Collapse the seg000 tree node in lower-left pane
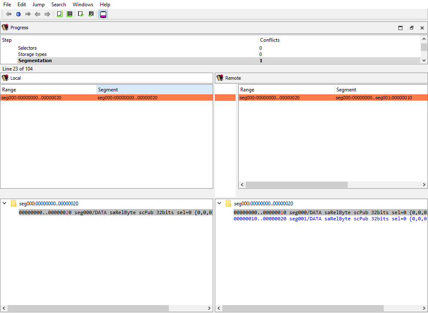428x313 pixels. tap(4, 204)
